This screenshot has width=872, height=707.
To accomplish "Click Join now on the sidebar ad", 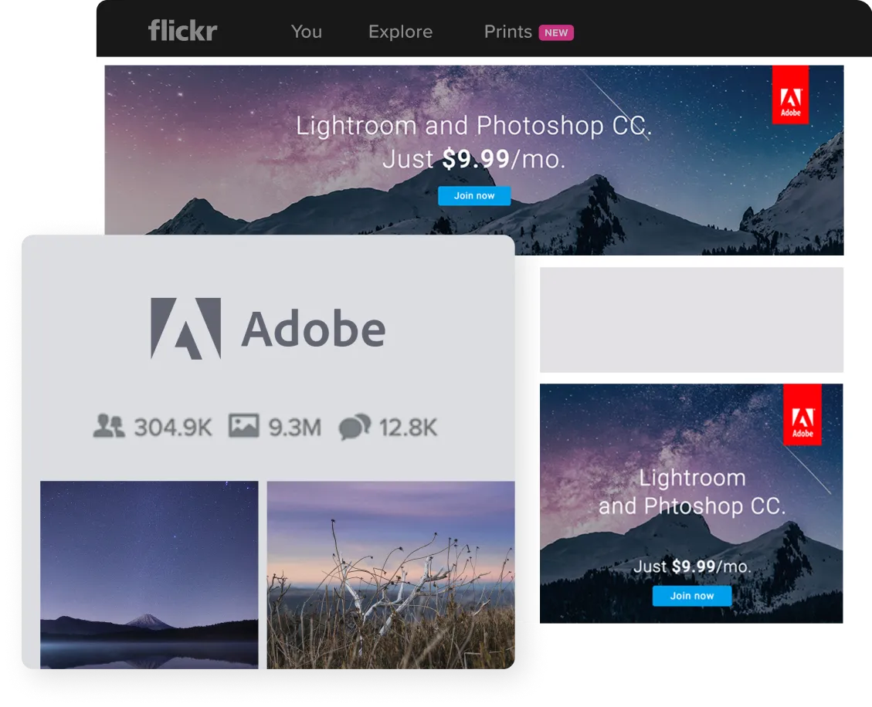I will (x=691, y=596).
